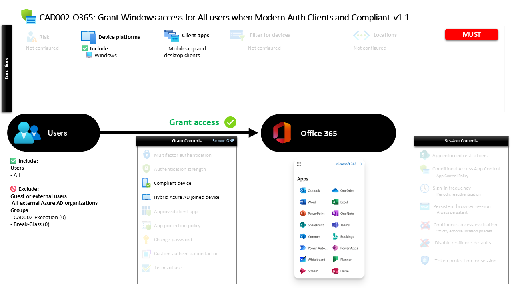Open the Office 365 logo icon
512x288 pixels.
click(x=282, y=133)
